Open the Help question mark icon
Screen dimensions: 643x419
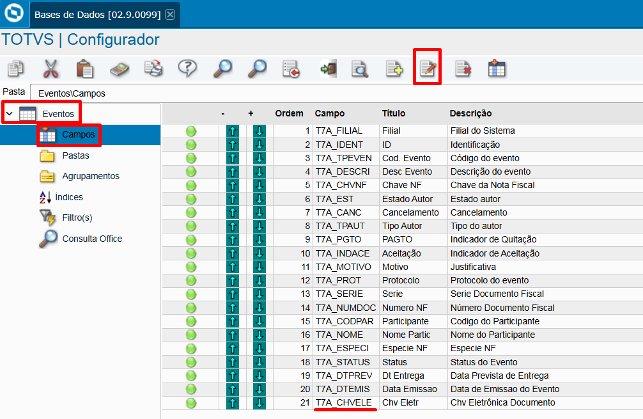(187, 68)
